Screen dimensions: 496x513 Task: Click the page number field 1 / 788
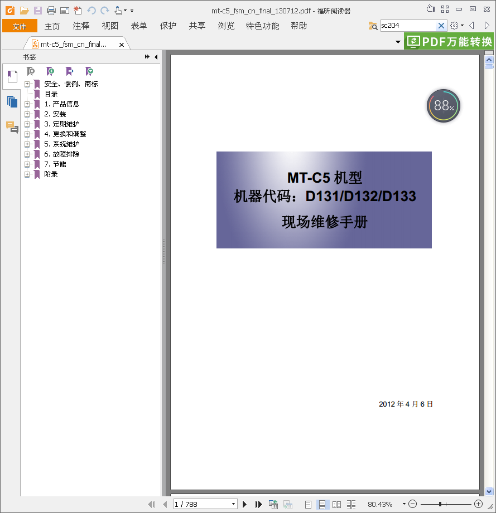(x=202, y=504)
